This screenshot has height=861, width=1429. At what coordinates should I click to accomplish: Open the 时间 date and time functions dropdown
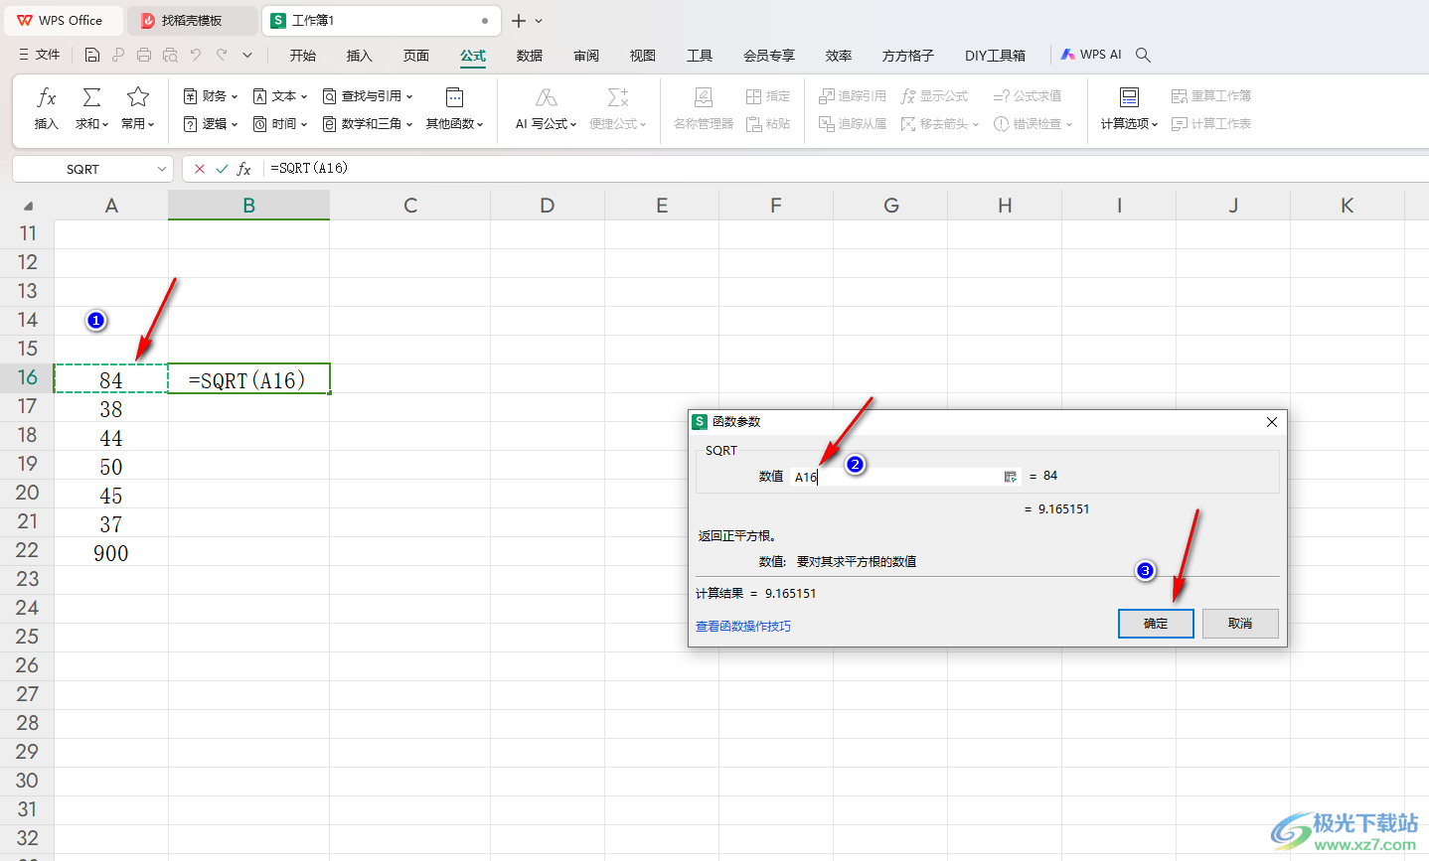pyautogui.click(x=280, y=124)
